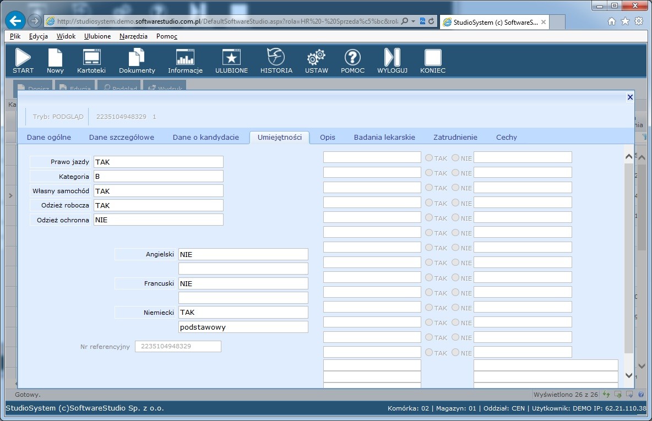Image resolution: width=652 pixels, height=421 pixels.
Task: Select TAK radio in the fourth skills row
Action: coord(429,203)
